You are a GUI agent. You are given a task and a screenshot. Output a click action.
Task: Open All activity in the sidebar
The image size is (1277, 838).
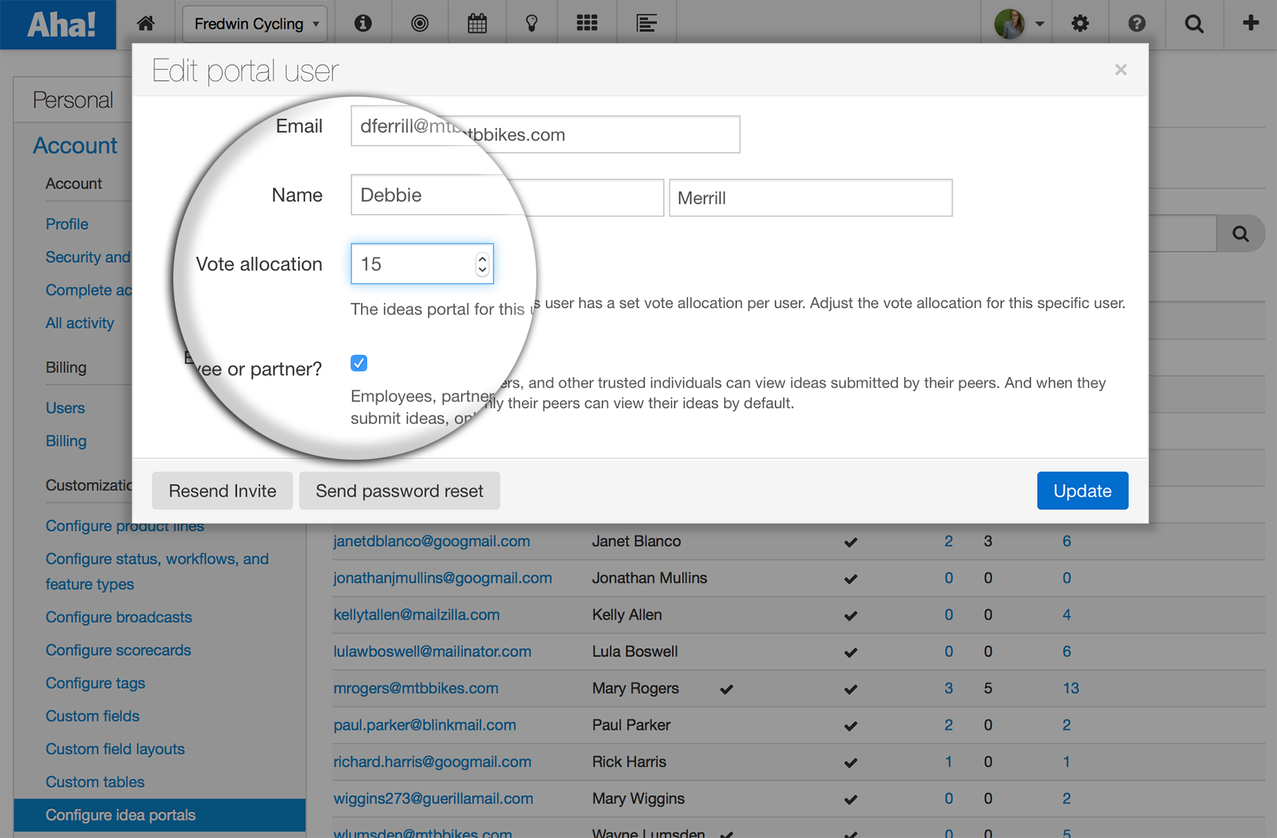click(79, 323)
